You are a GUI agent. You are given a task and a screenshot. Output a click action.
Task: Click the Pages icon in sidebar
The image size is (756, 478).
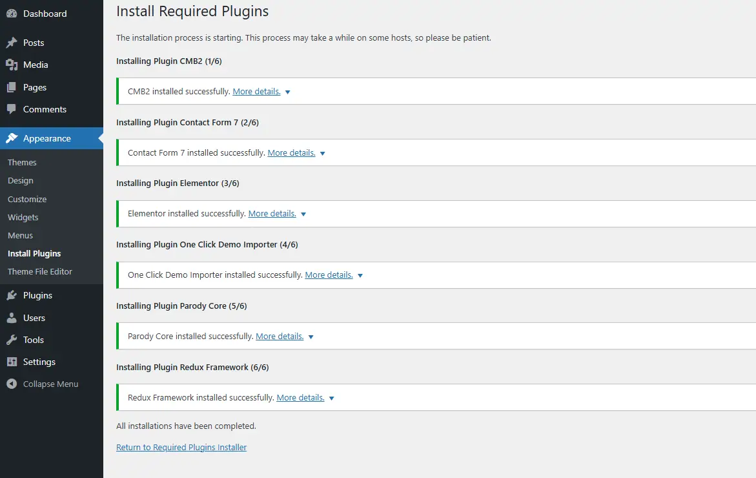click(x=12, y=87)
